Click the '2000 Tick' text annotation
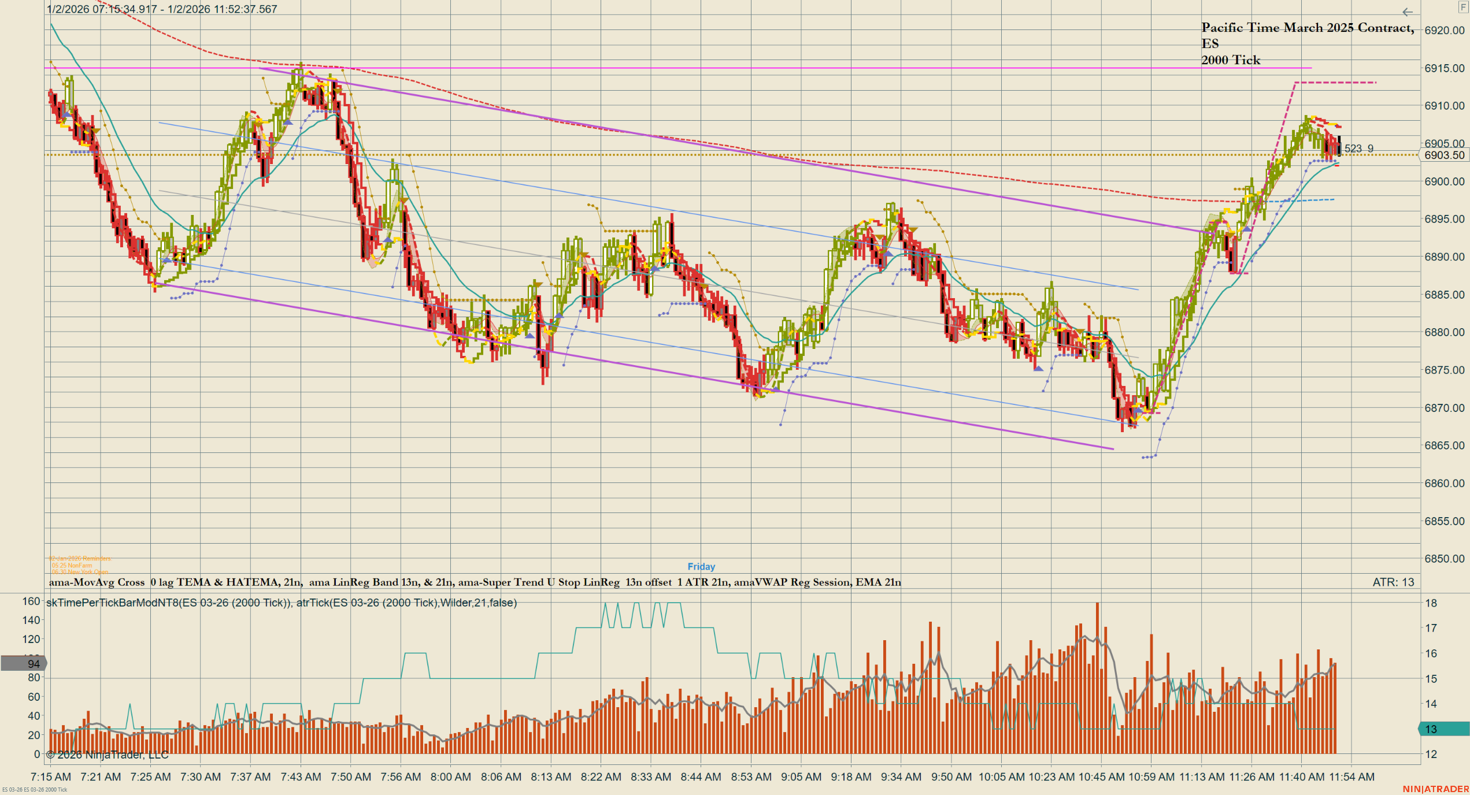Viewport: 1470px width, 795px height. point(1231,60)
